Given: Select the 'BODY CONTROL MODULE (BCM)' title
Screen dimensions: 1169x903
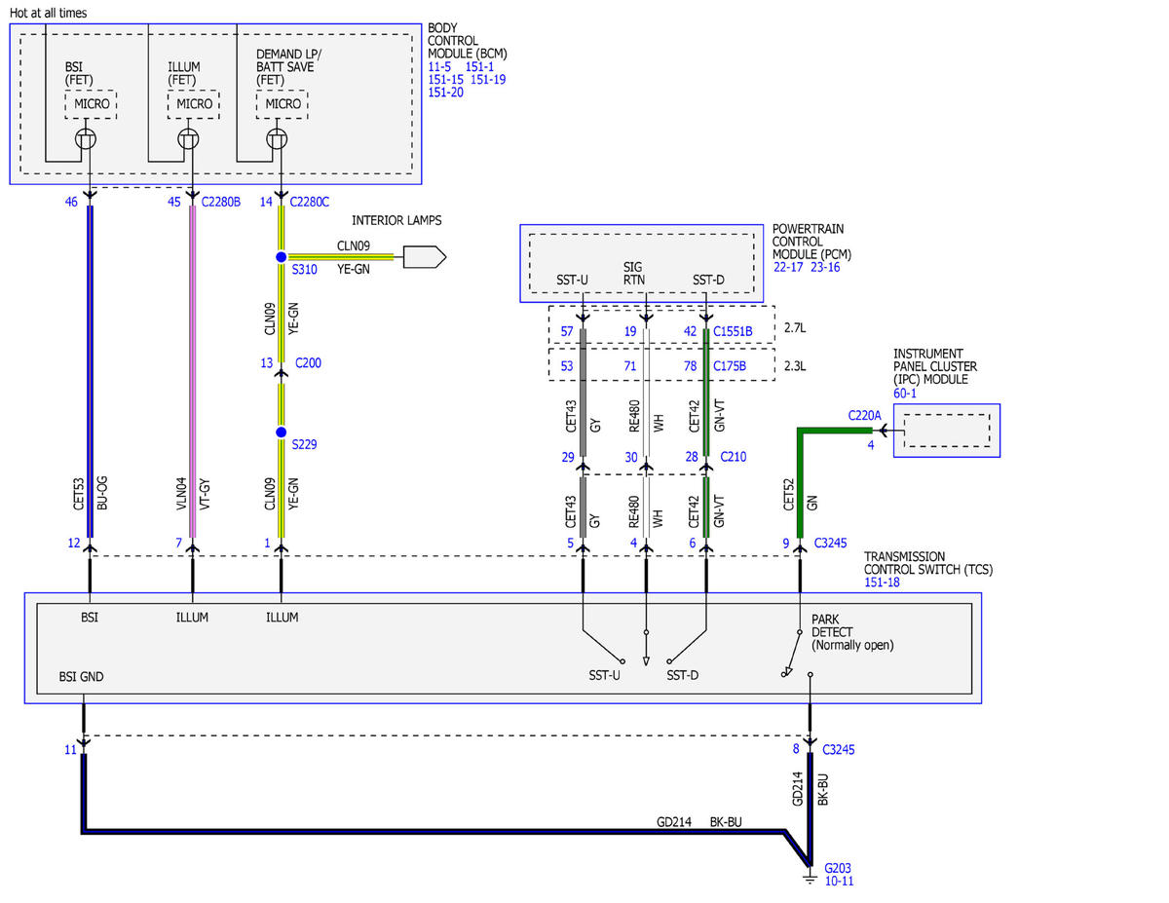Looking at the screenshot, I should click(x=468, y=40).
